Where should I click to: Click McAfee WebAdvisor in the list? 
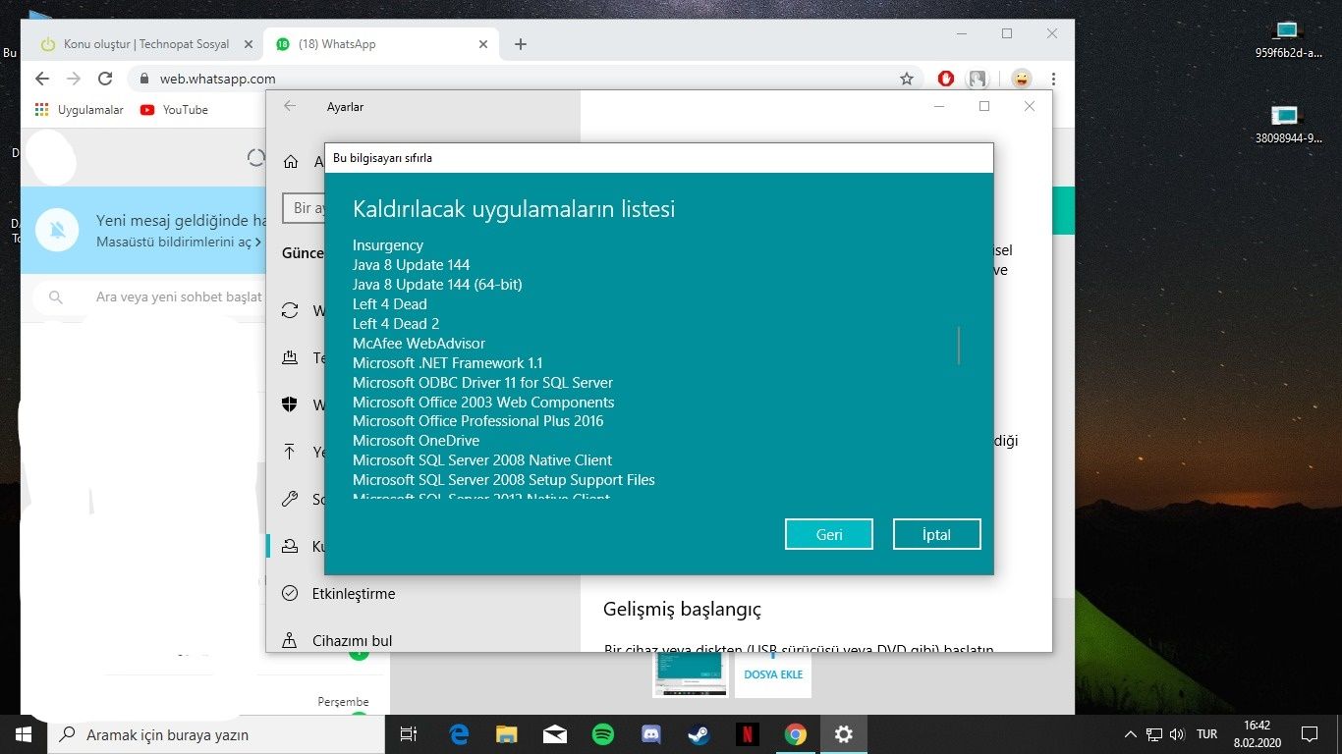tap(419, 344)
